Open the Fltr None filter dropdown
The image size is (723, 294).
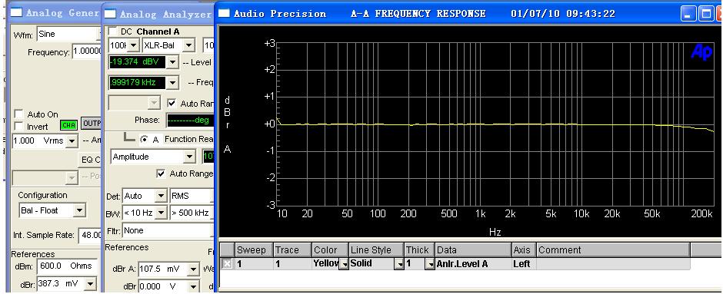coord(212,230)
